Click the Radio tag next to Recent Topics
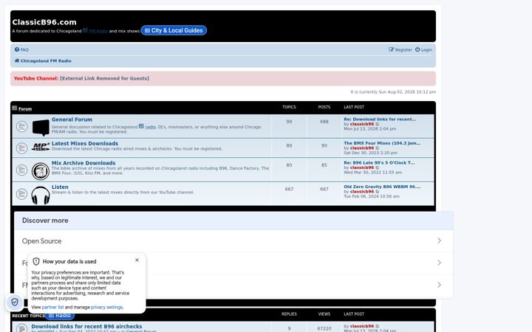This screenshot has height=332, width=532. pyautogui.click(x=60, y=316)
